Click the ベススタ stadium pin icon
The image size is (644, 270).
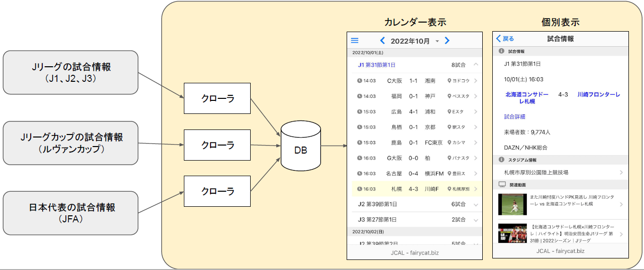pos(450,96)
